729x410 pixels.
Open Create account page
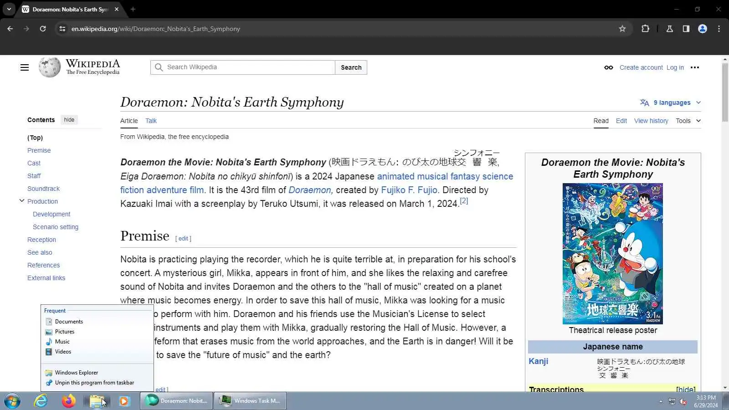[x=641, y=67]
